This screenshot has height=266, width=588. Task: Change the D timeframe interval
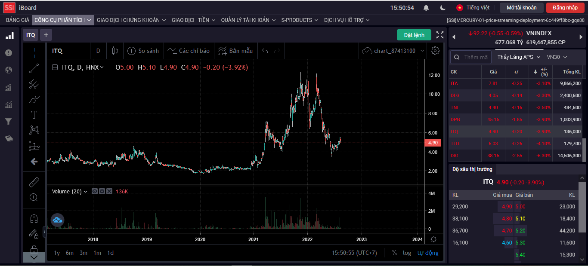[x=98, y=51]
